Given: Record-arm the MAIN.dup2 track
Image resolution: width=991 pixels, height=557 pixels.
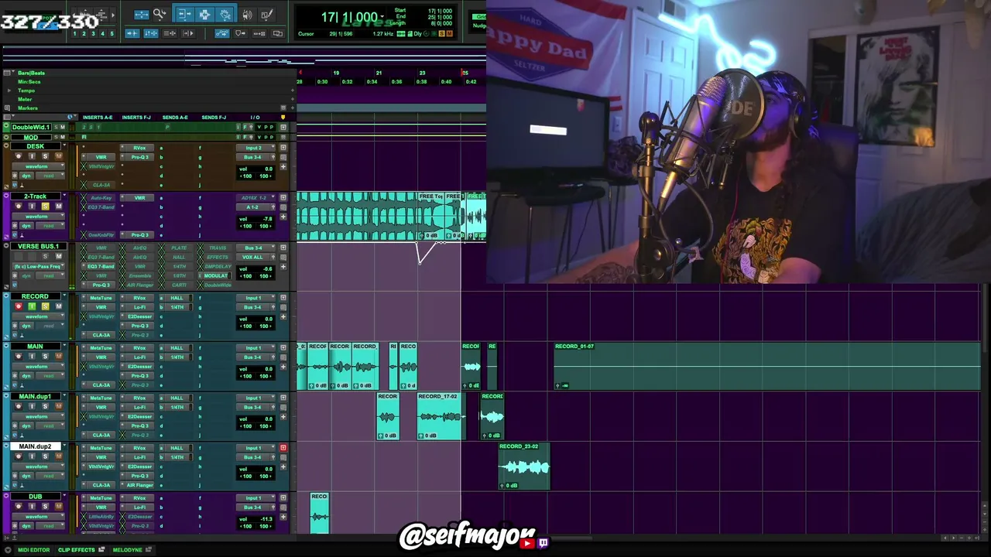Looking at the screenshot, I should tap(19, 456).
